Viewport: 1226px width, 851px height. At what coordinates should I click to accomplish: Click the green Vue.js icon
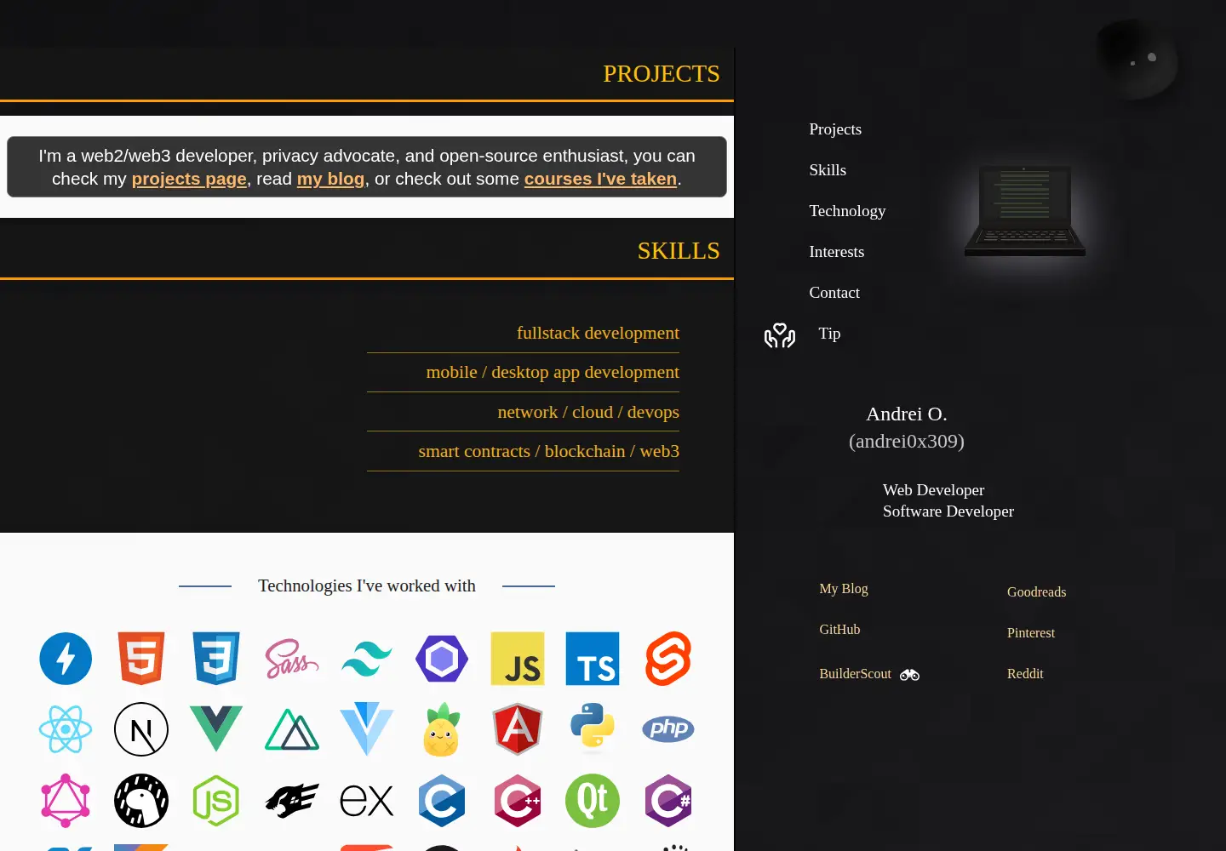tap(216, 729)
